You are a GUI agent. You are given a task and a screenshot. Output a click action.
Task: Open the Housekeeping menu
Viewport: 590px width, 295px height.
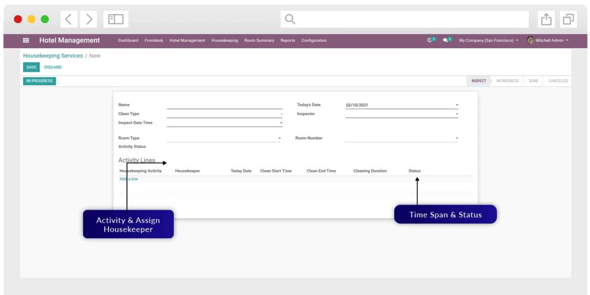tap(224, 40)
